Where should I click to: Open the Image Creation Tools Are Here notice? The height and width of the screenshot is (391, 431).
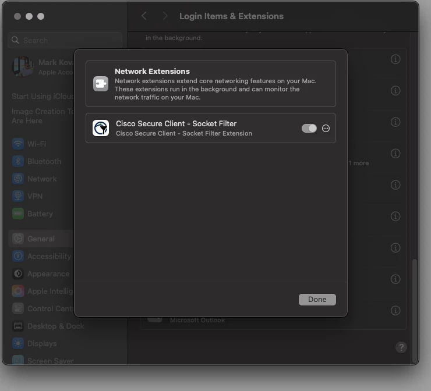pos(43,116)
